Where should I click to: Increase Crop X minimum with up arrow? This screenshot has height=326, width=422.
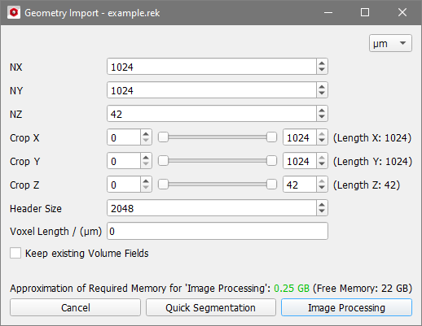coord(146,134)
